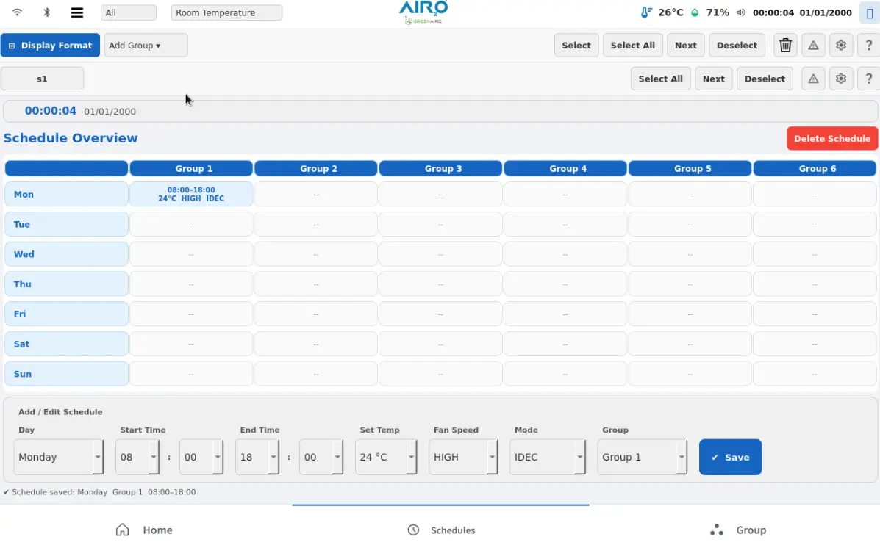880x545 pixels.
Task: Click the room temperature thermometer icon
Action: click(646, 12)
